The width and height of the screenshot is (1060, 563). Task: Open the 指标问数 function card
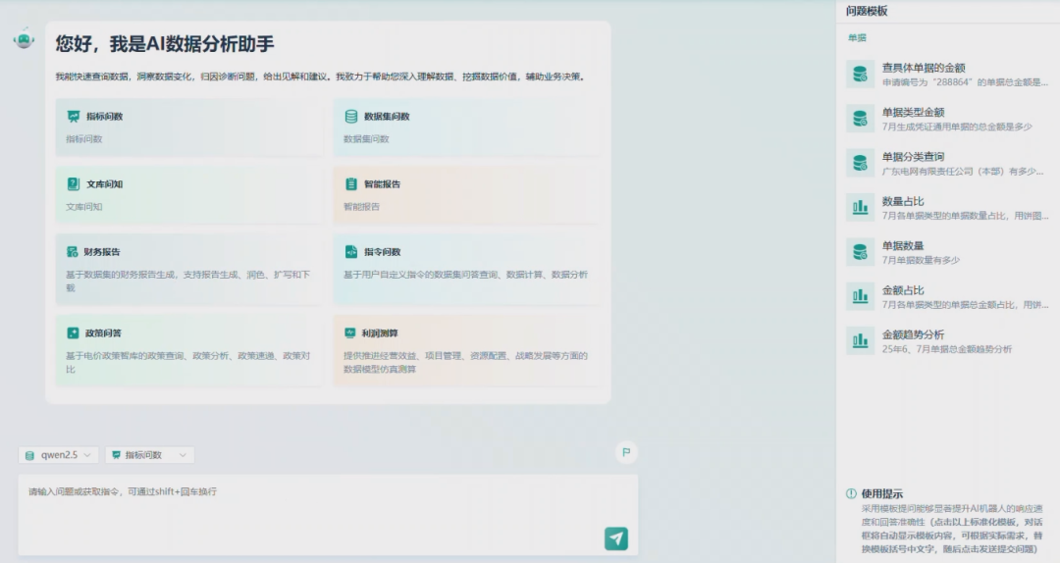[x=188, y=128]
